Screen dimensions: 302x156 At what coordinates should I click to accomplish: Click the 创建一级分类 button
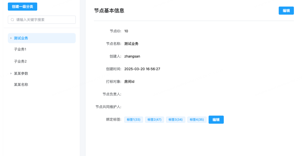[22, 6]
